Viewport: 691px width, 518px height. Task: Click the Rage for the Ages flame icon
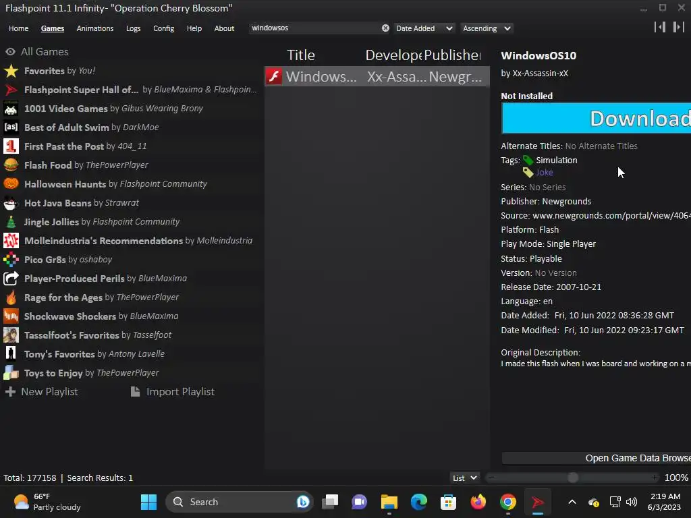click(11, 297)
